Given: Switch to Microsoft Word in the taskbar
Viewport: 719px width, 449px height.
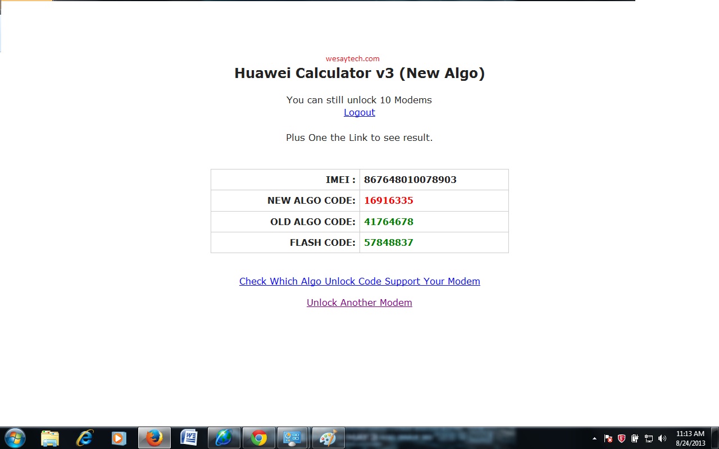Looking at the screenshot, I should 189,438.
